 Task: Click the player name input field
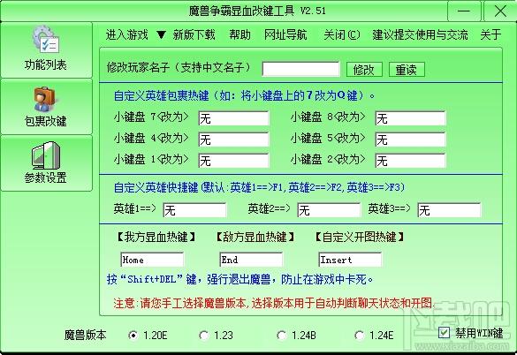[300, 69]
